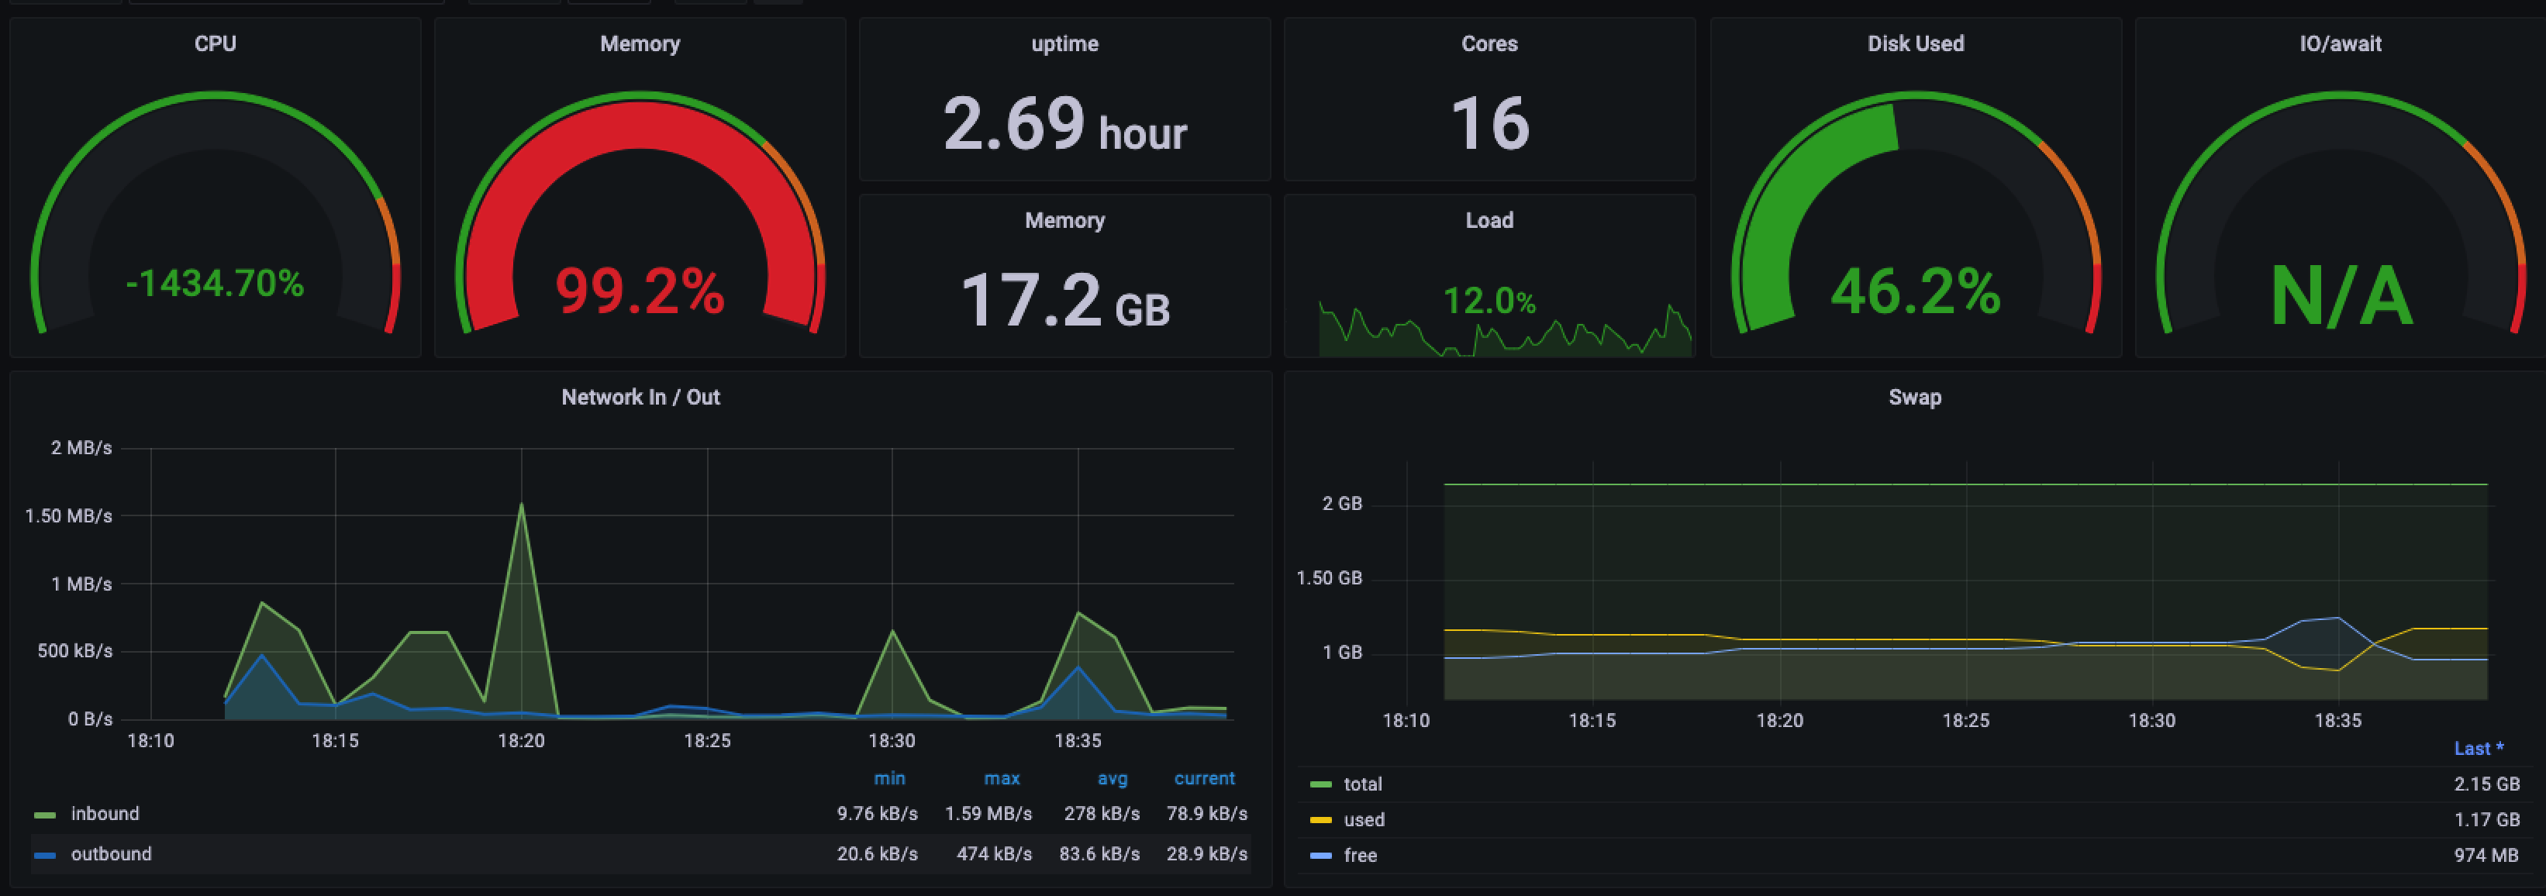Sort network legend by avg column
The height and width of the screenshot is (896, 2546).
coord(1112,778)
